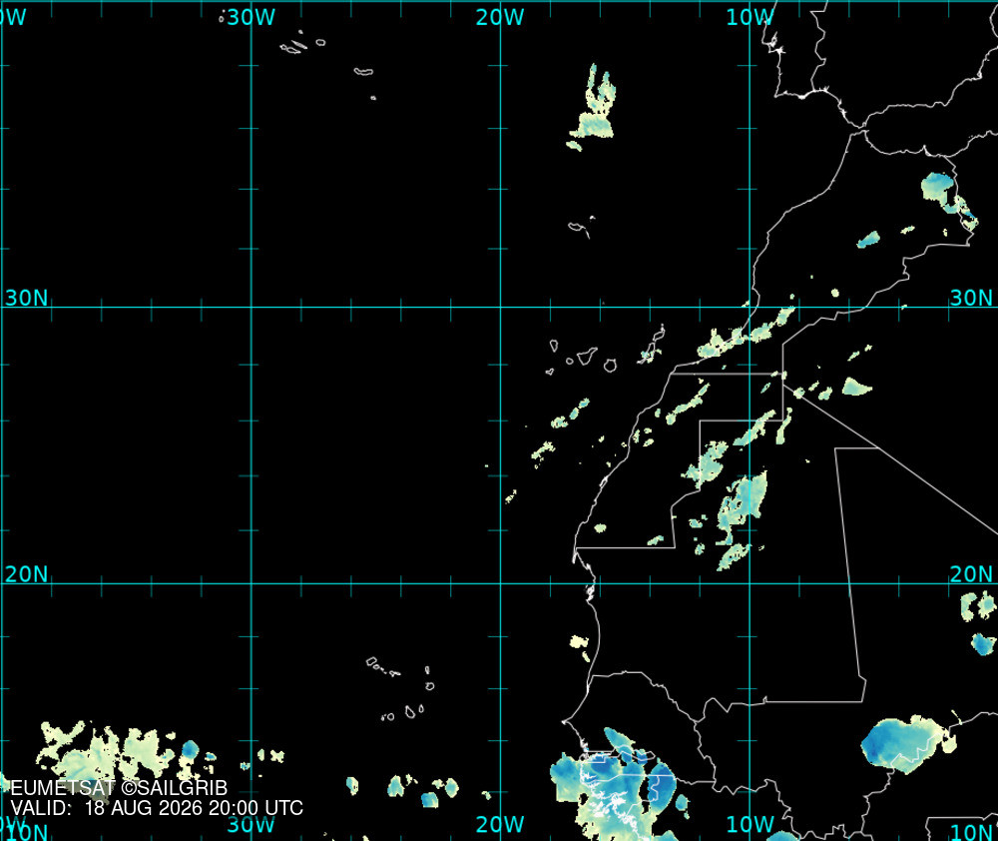Viewport: 998px width, 841px height.
Task: Click the 10W longitude label at bottom
Action: pos(750,824)
